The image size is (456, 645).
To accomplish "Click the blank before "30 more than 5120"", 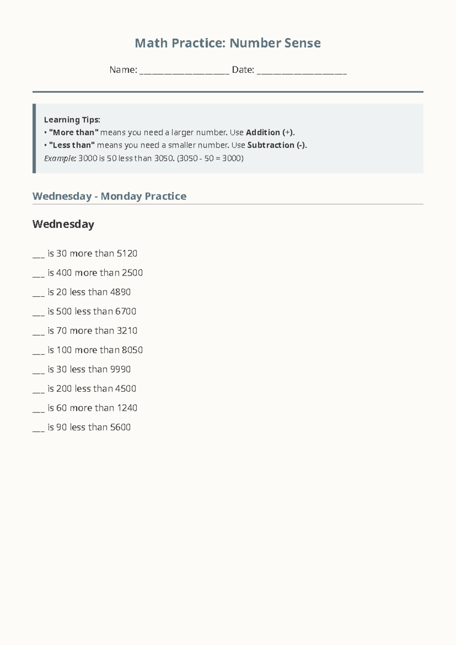I will [x=39, y=254].
